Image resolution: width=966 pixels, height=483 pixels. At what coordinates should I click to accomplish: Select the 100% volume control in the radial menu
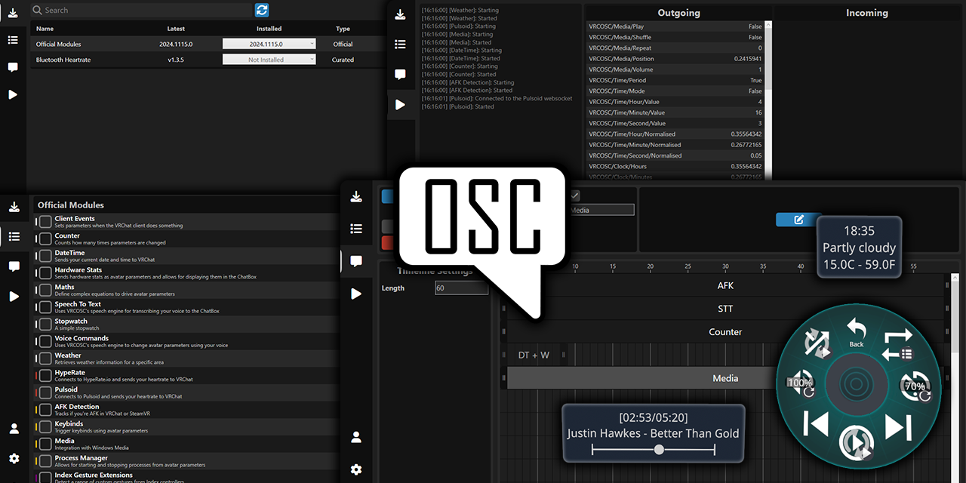click(801, 383)
